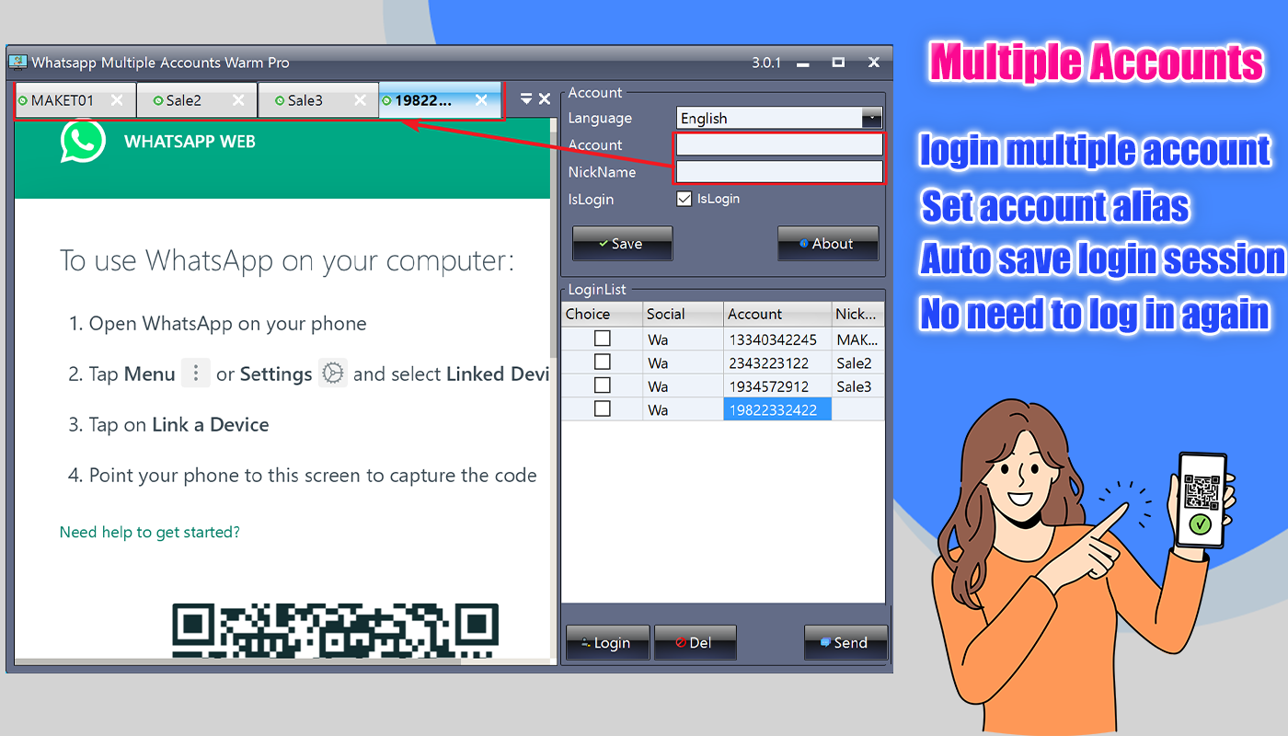Close the Sale2 tab
Viewport: 1288px width, 736px height.
[x=238, y=100]
